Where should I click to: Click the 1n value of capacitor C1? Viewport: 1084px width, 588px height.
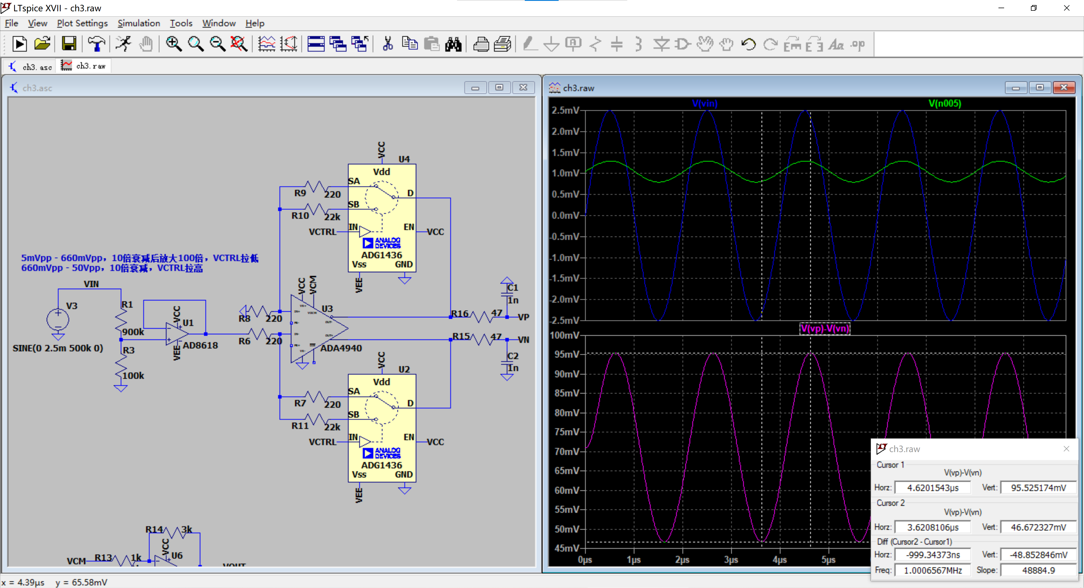click(513, 300)
